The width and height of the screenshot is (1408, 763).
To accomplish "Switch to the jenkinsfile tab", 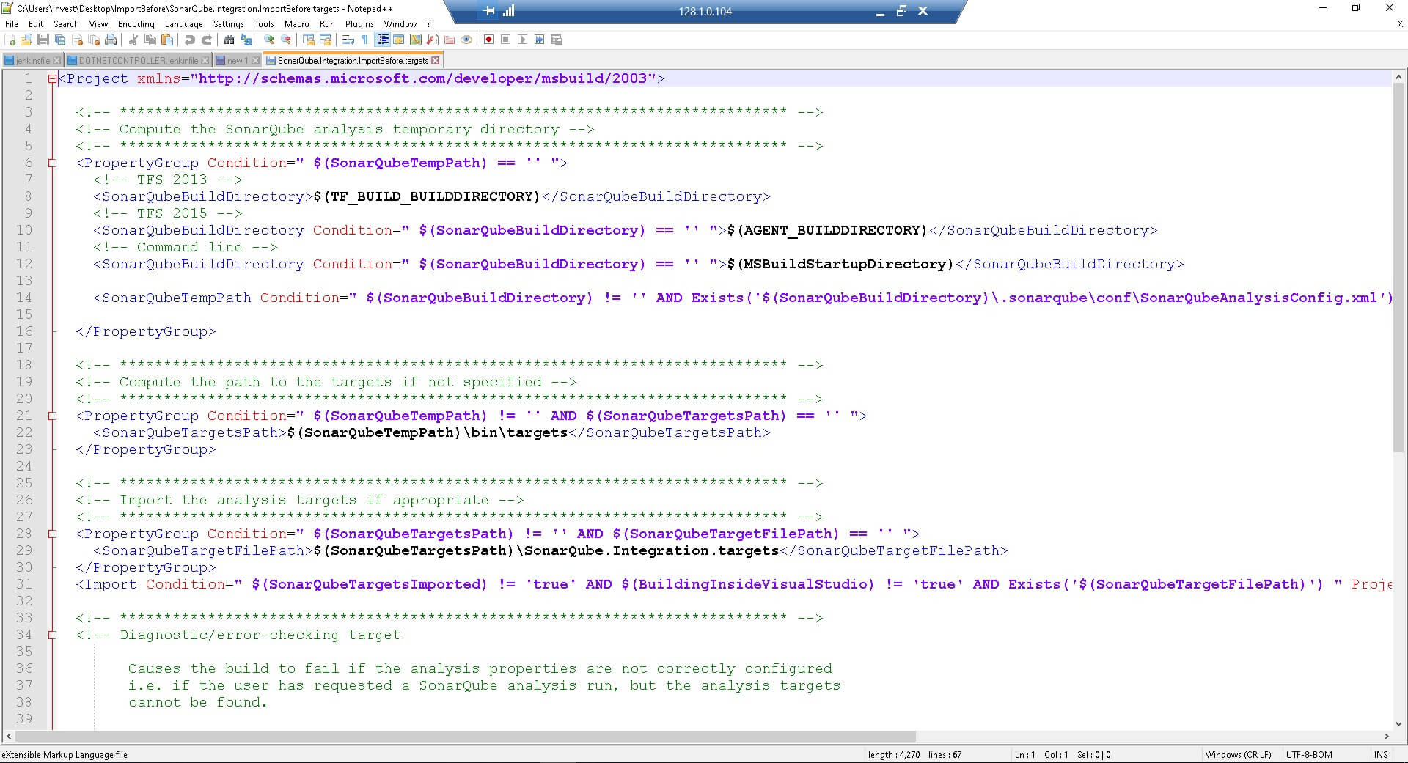I will (x=33, y=61).
